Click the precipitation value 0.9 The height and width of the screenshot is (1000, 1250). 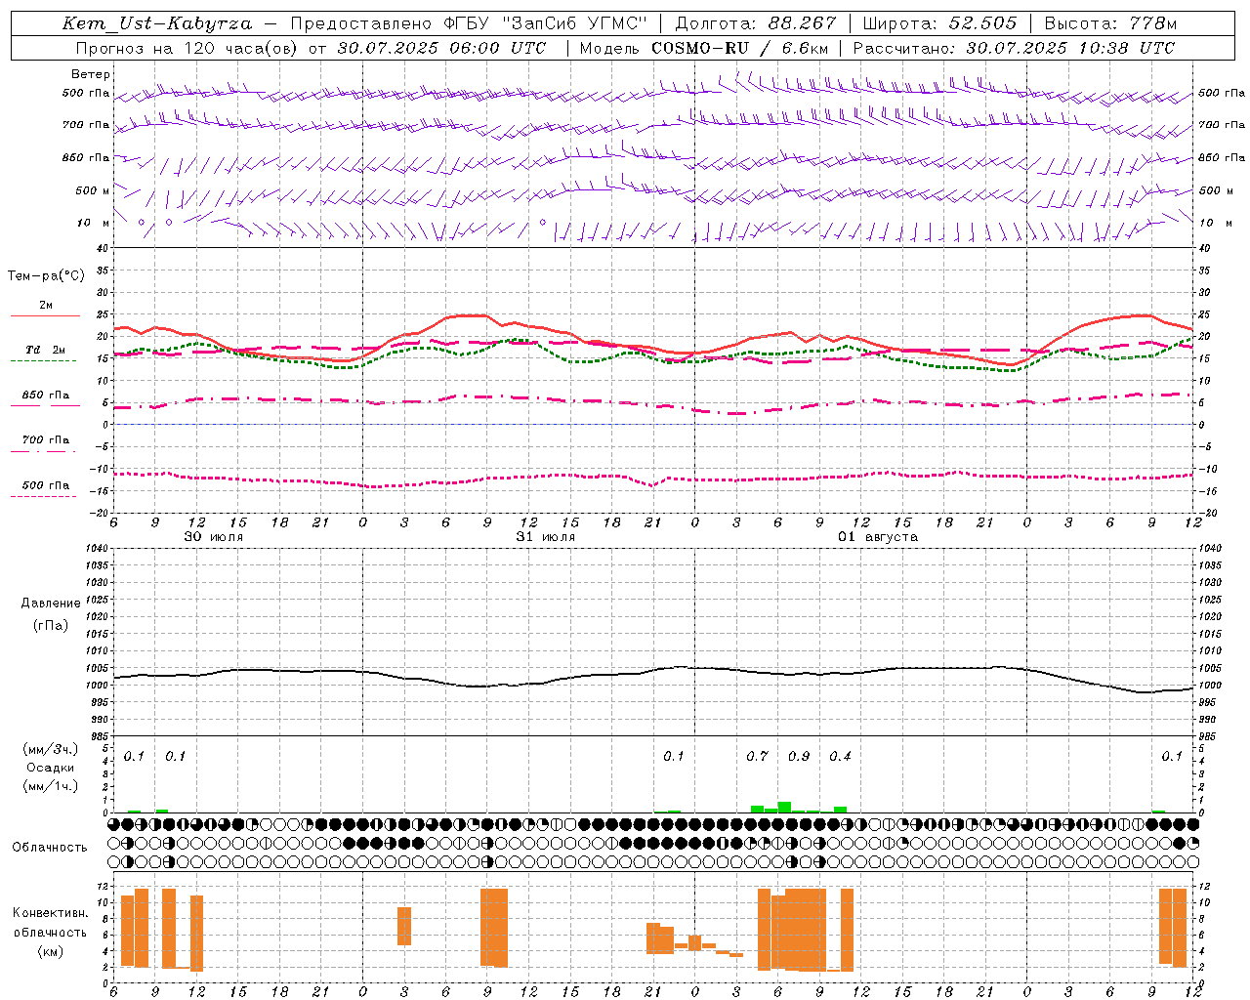799,756
